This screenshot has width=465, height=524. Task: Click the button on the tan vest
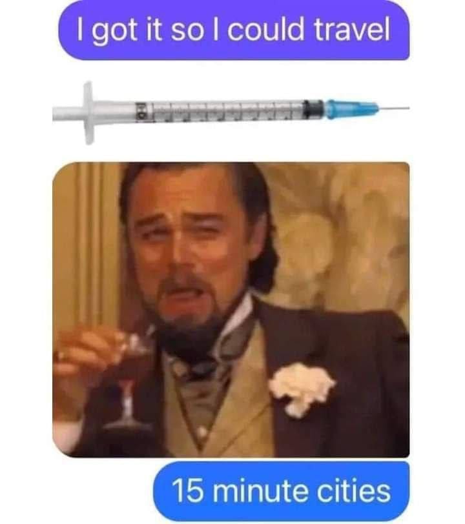[x=201, y=432]
